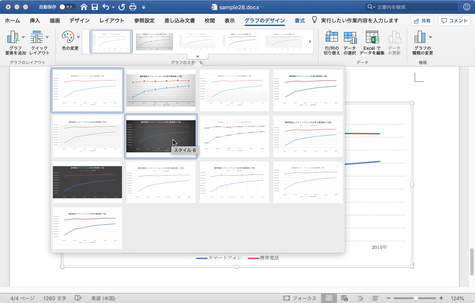
Task: Click the page count 4/4 ページ in status bar
Action: click(x=22, y=299)
